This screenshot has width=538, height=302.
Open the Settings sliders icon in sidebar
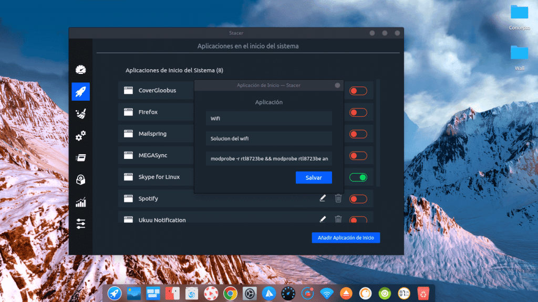click(80, 224)
